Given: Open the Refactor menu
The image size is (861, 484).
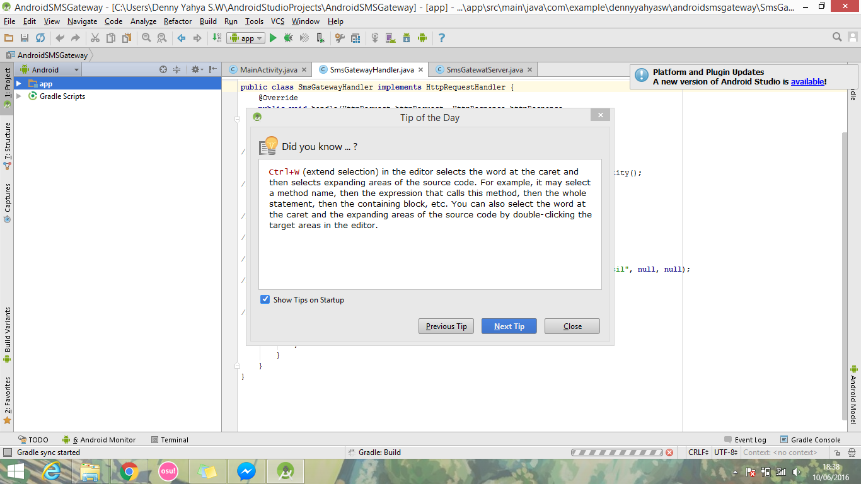Looking at the screenshot, I should point(178,21).
